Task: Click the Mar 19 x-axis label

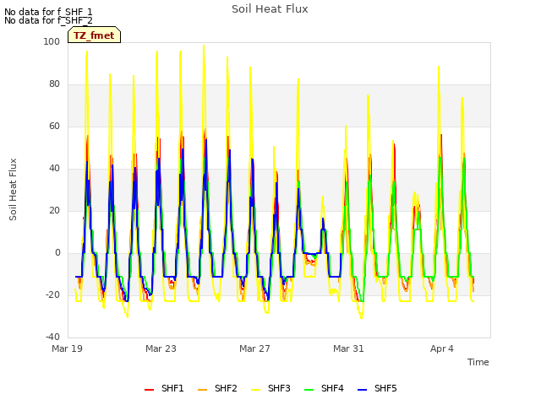Action: click(x=67, y=348)
